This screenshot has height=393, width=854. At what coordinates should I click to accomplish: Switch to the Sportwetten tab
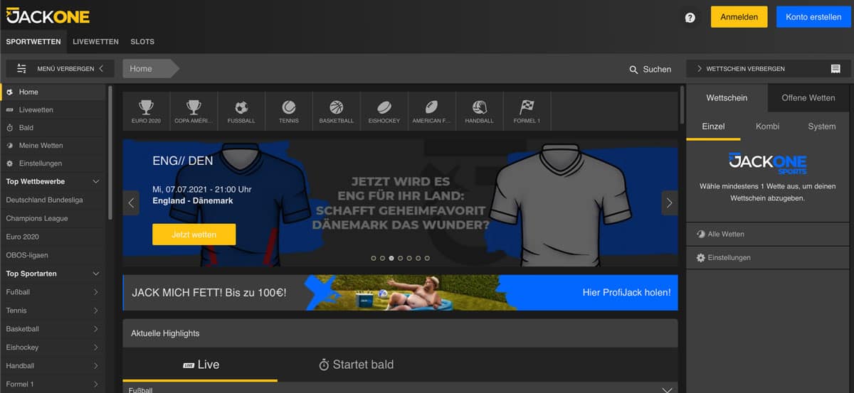[33, 42]
